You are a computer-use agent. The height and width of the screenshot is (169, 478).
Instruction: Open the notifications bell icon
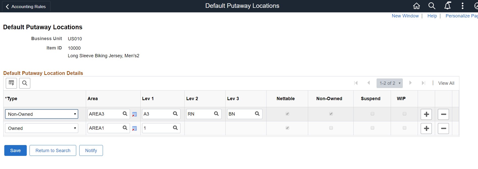click(447, 6)
